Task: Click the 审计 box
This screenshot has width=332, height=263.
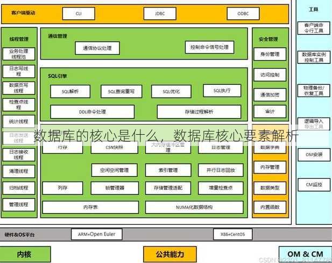Action: tap(270, 111)
